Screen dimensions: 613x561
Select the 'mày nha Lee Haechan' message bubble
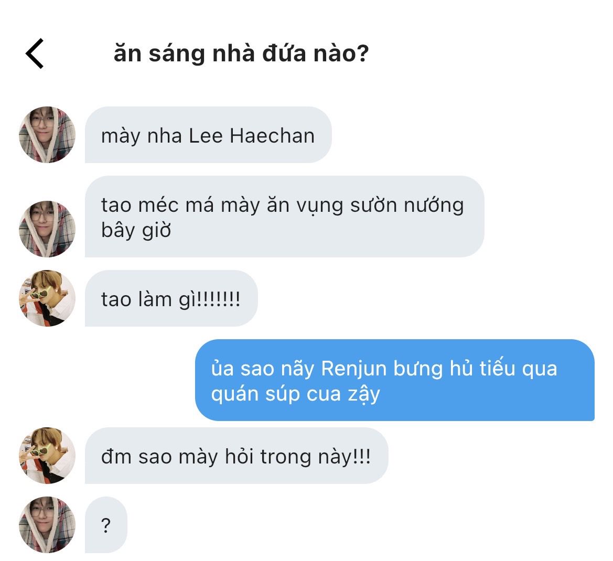[208, 135]
